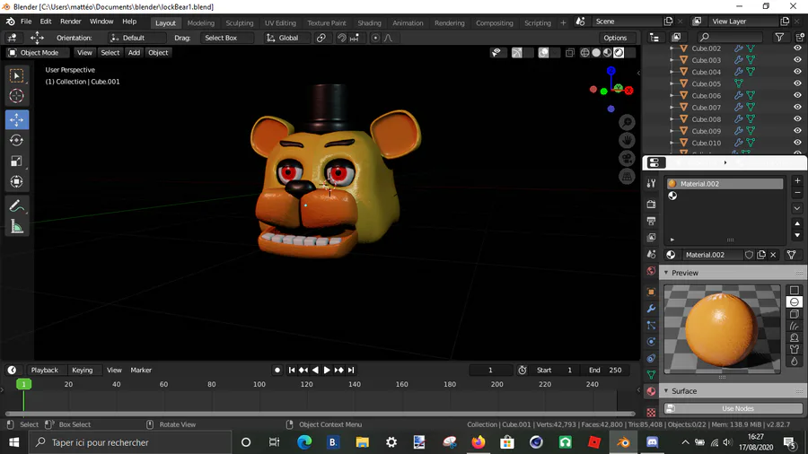Open the Render properties tab
Screen dimensions: 808x454
[652, 204]
